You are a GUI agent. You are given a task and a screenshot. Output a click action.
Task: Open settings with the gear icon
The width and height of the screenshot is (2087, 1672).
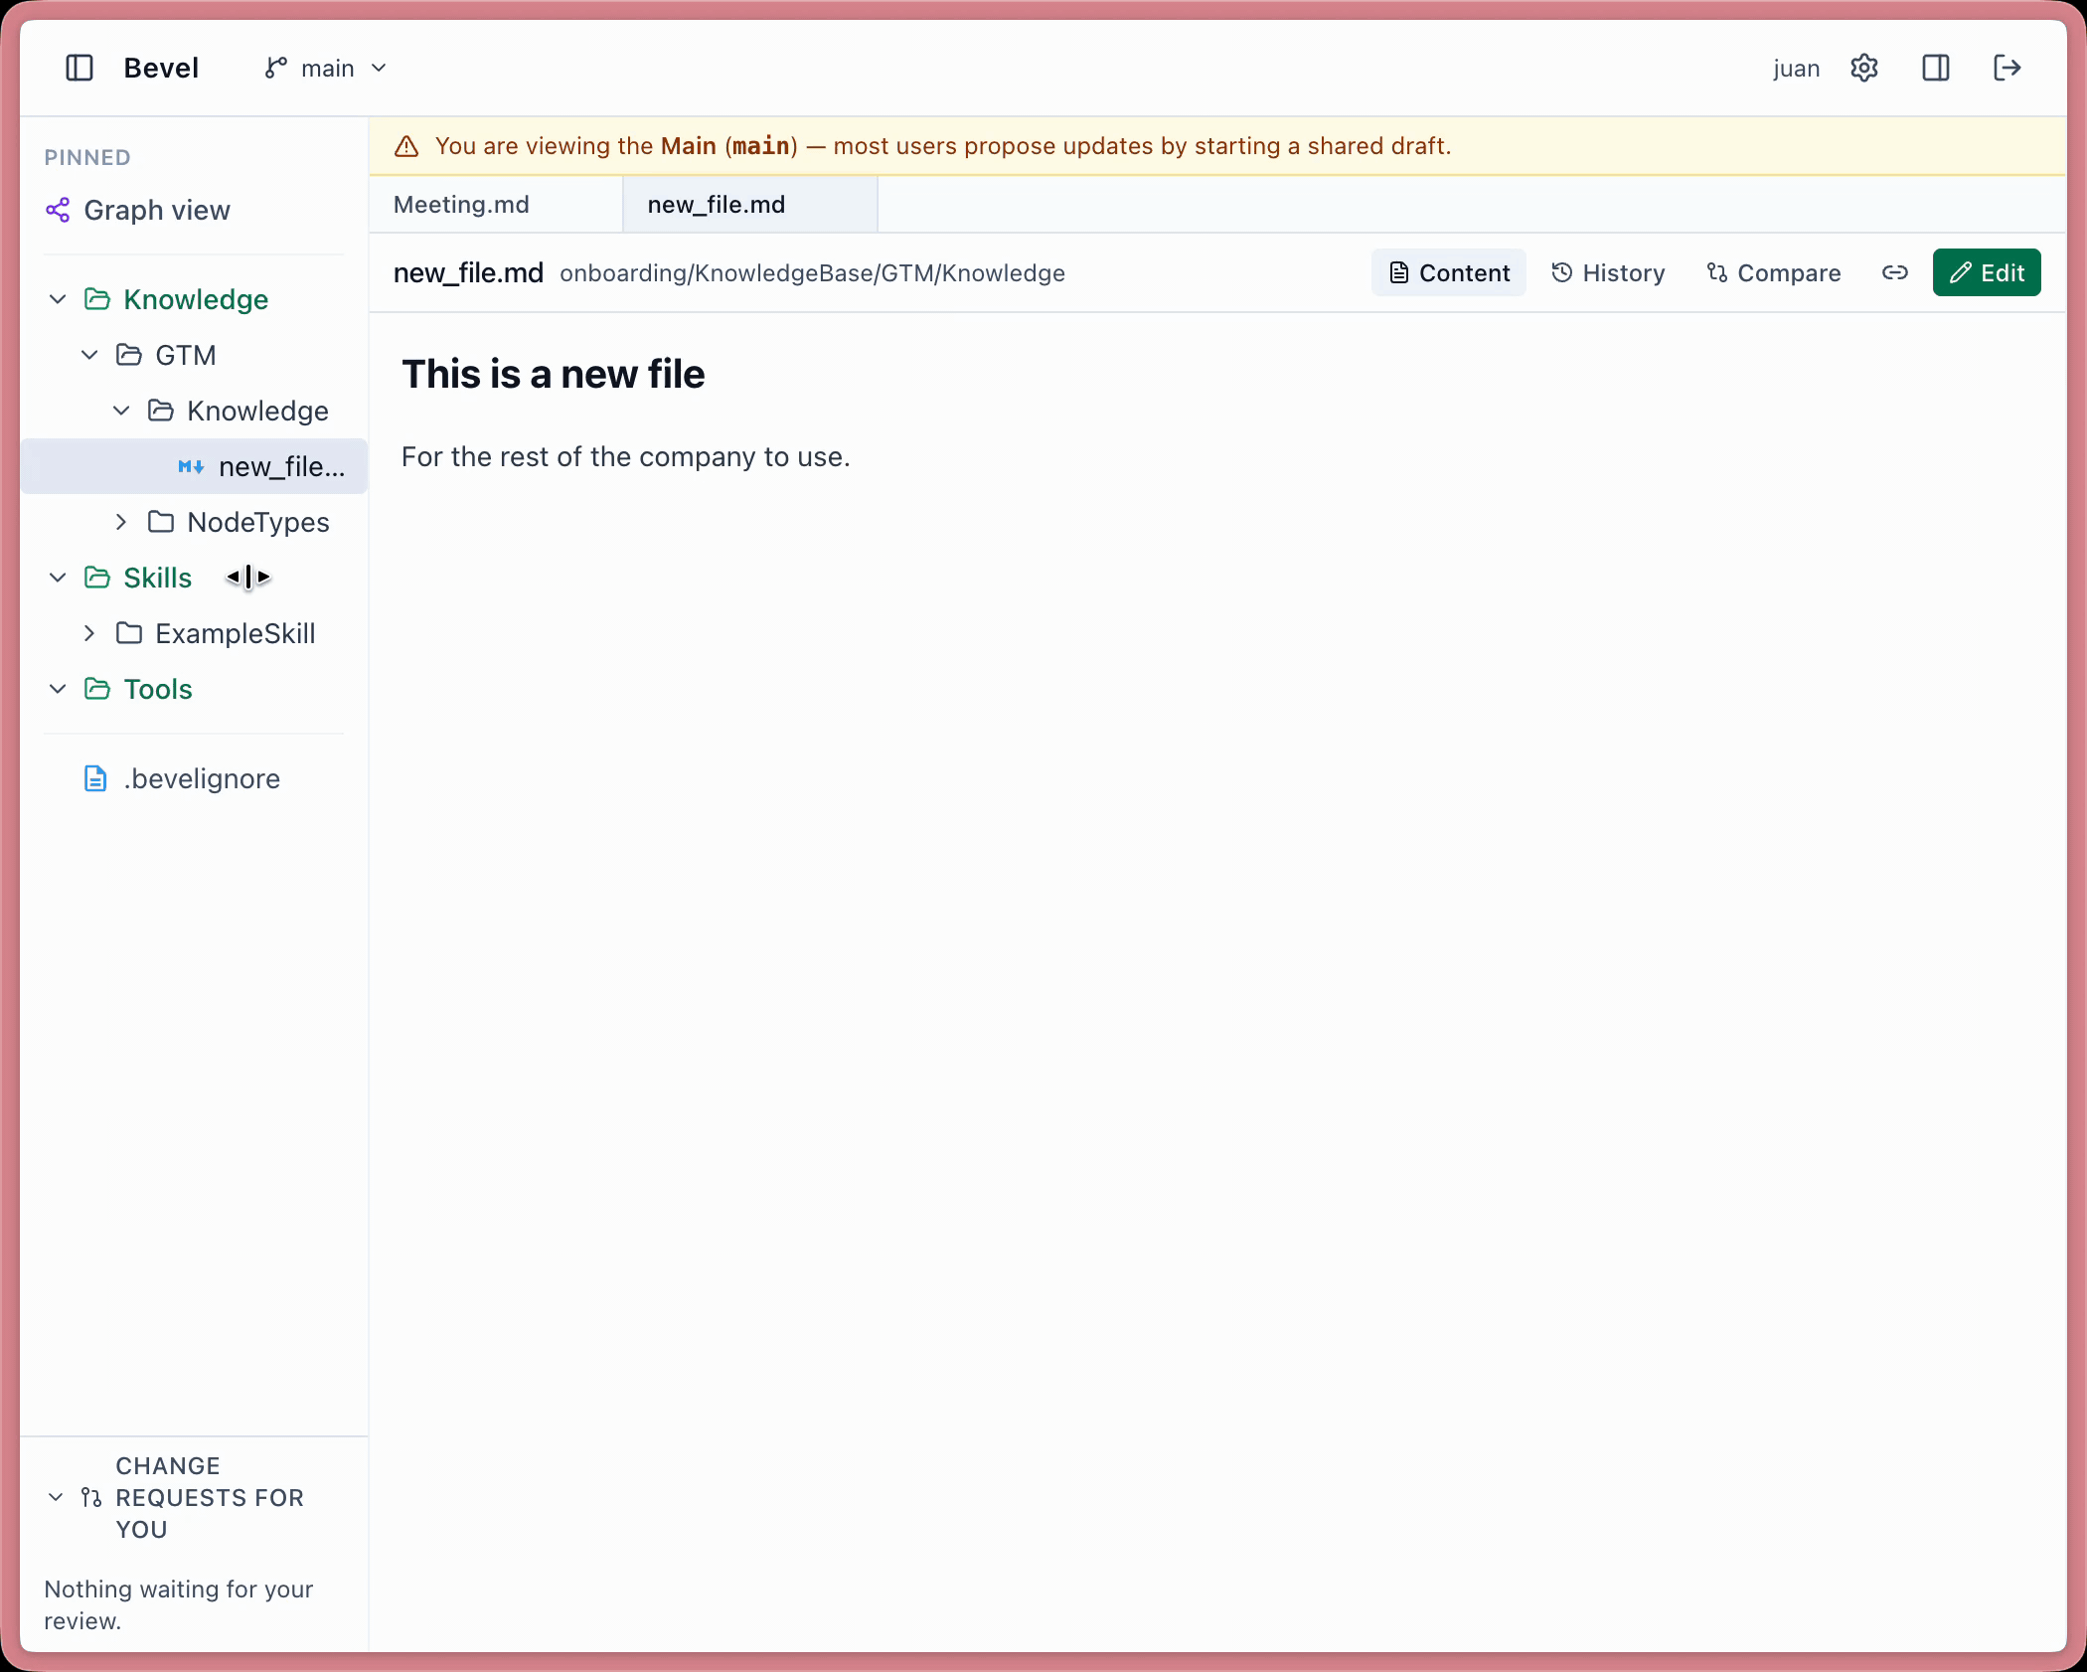coord(1863,68)
